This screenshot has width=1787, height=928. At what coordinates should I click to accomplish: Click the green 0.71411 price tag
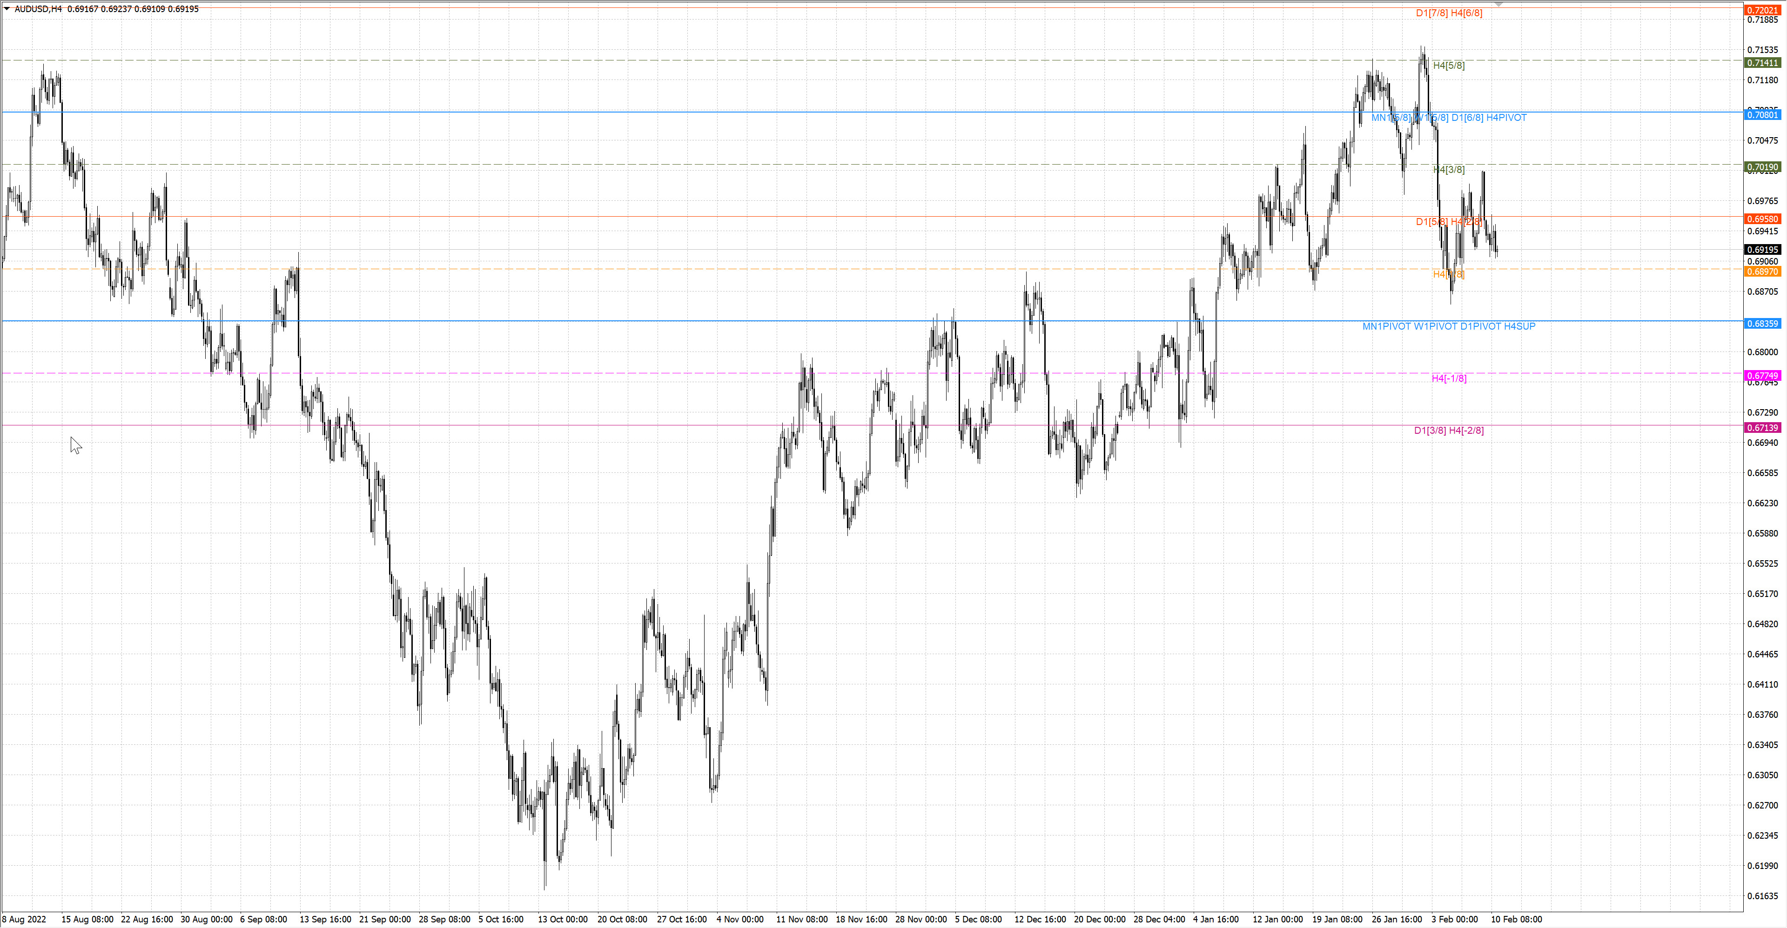(1762, 63)
